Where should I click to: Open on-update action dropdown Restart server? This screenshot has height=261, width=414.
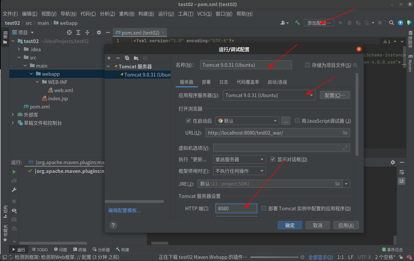click(239, 159)
